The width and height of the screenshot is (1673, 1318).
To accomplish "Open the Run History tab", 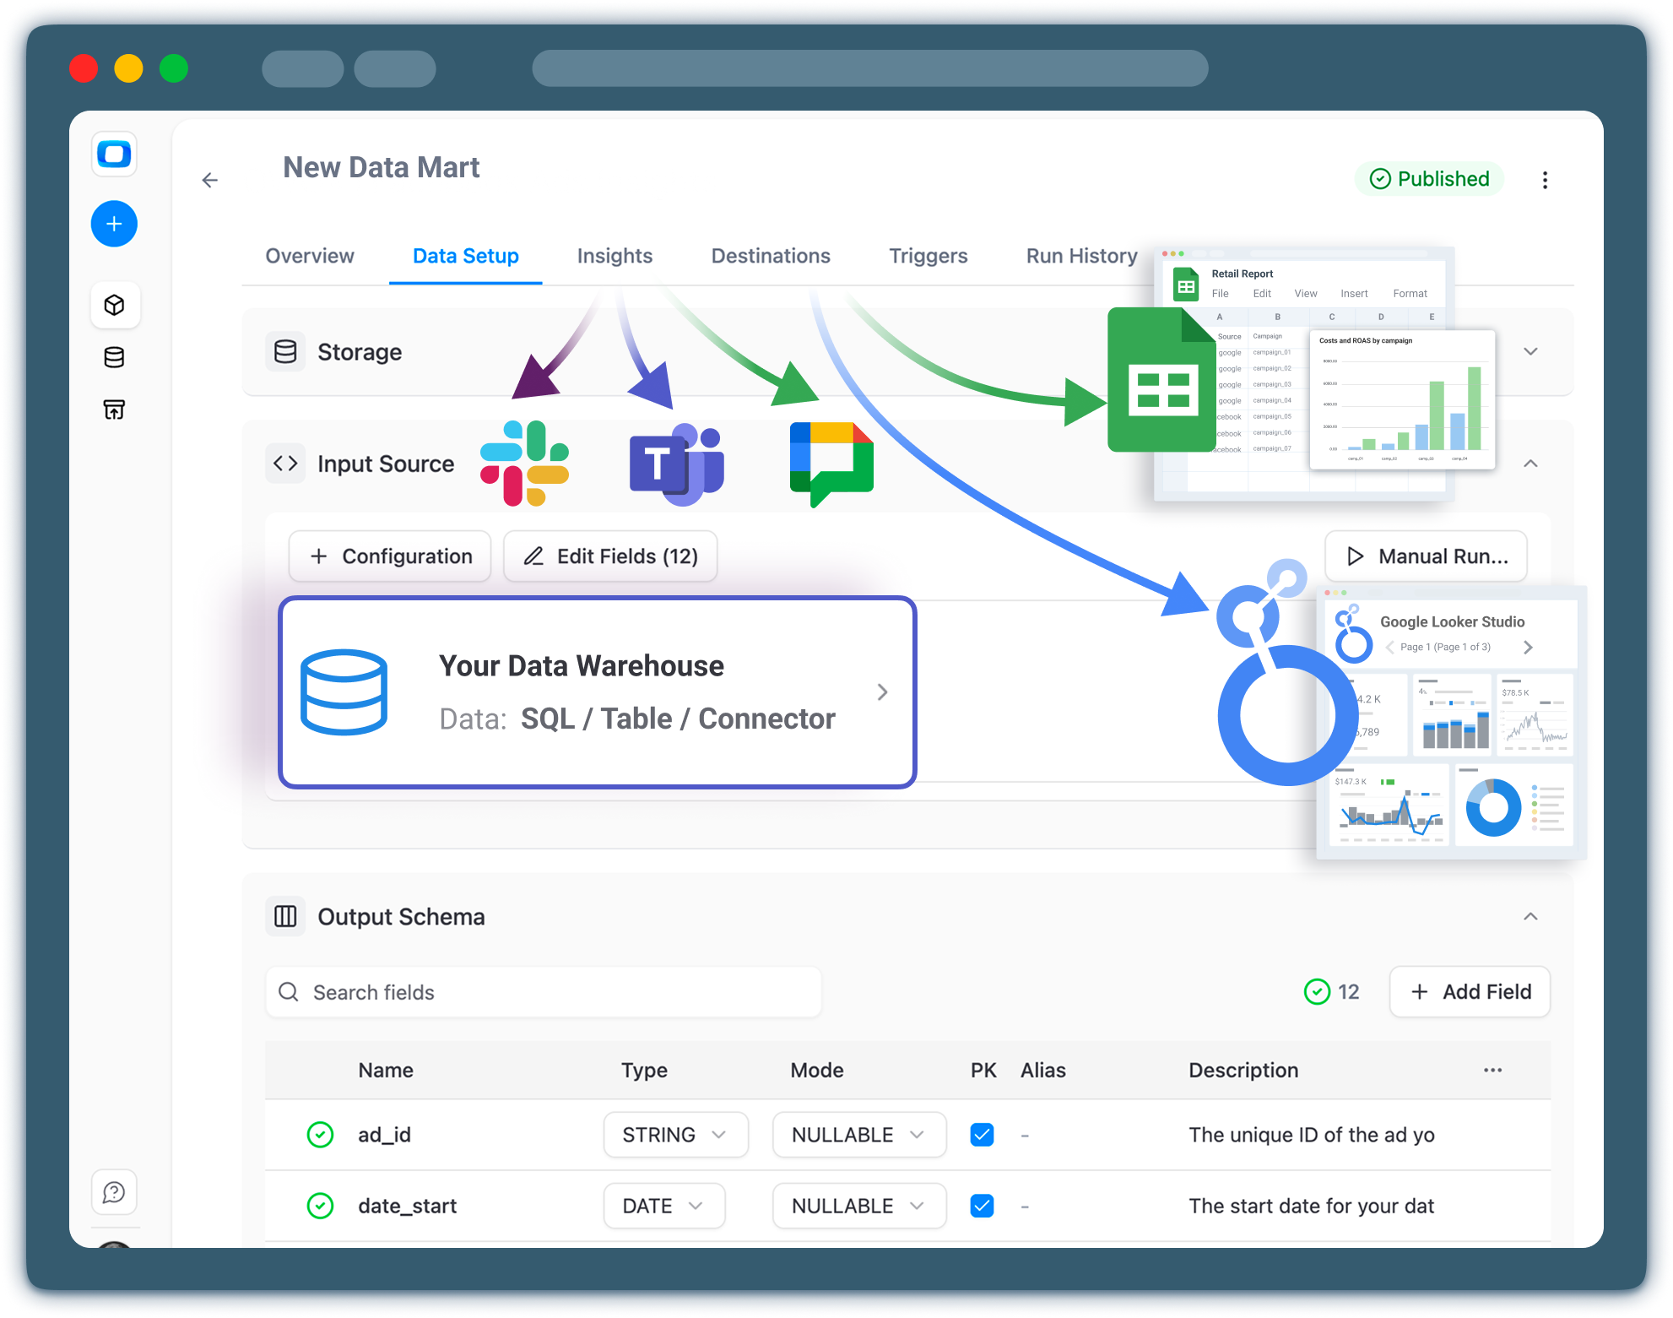I will point(1081,256).
